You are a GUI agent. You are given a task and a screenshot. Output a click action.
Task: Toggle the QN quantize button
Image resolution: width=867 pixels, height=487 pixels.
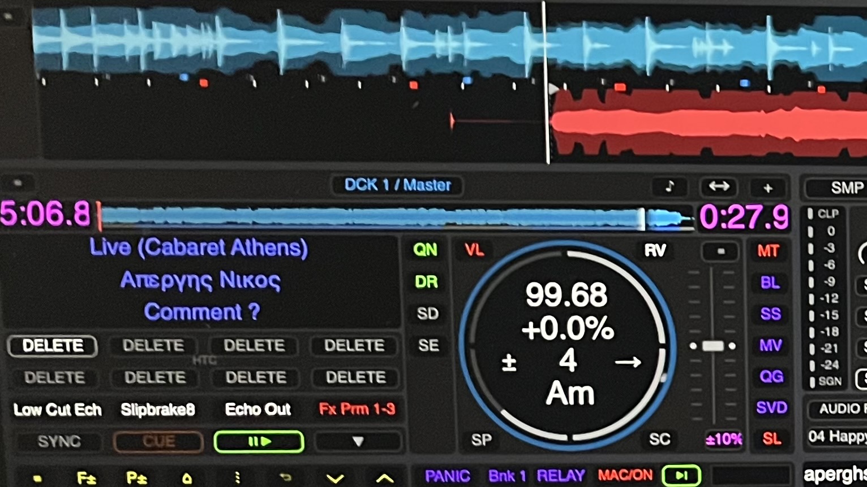click(x=425, y=249)
